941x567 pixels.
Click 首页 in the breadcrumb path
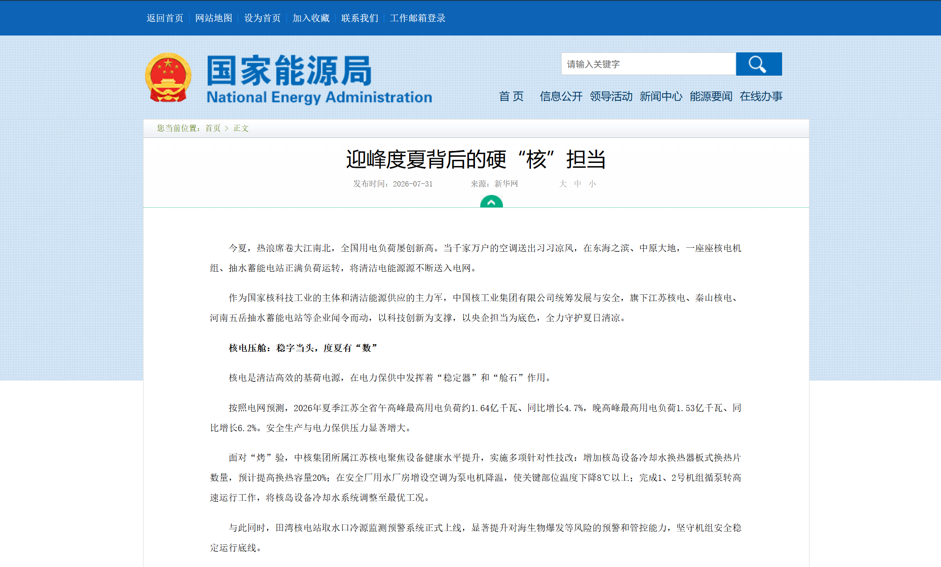point(213,128)
